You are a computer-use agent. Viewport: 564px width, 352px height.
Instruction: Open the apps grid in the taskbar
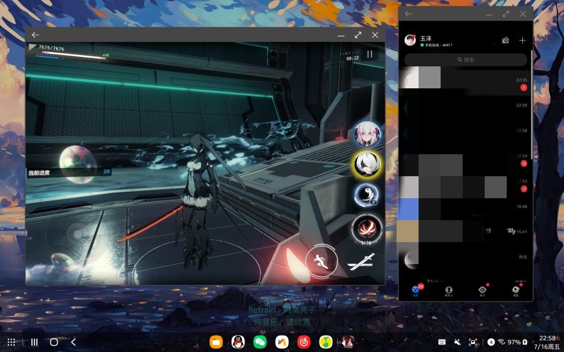point(11,342)
